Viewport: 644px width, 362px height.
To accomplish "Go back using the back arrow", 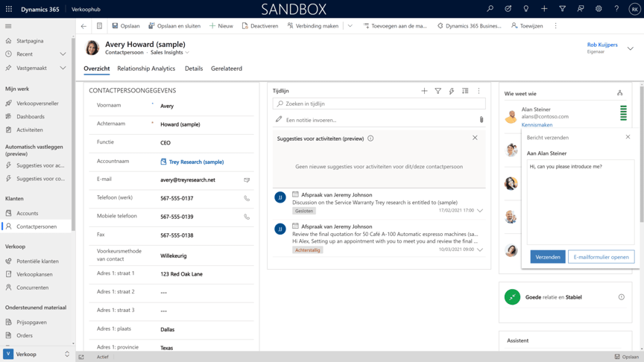I will (x=83, y=26).
